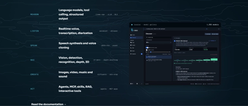Click 'parakeet · whisper' text
The width and height of the screenshot is (248, 106).
pos(109,31)
